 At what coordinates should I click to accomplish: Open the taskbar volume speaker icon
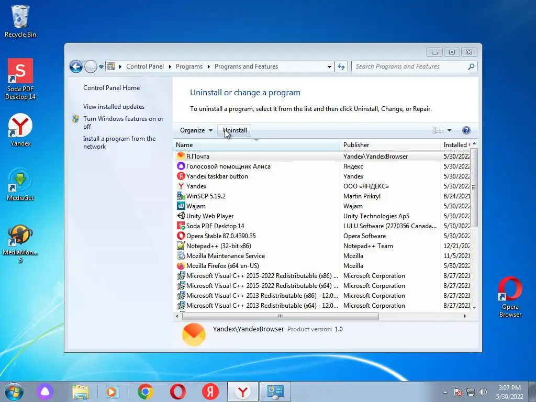click(483, 392)
